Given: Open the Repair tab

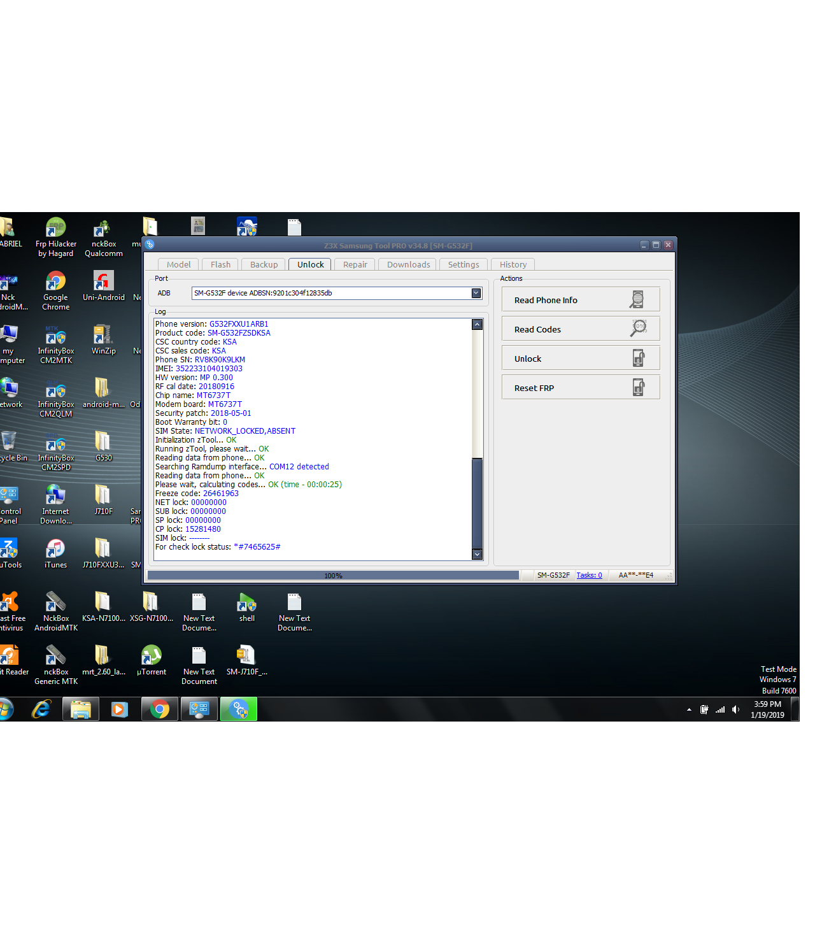Looking at the screenshot, I should point(355,264).
